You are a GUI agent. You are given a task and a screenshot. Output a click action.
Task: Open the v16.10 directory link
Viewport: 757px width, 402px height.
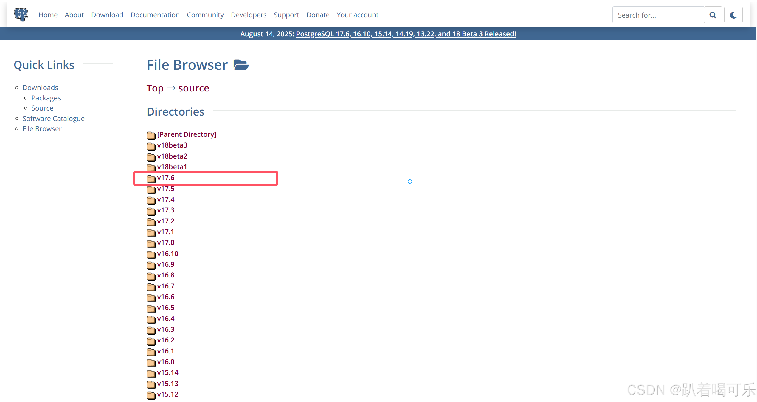pyautogui.click(x=168, y=254)
